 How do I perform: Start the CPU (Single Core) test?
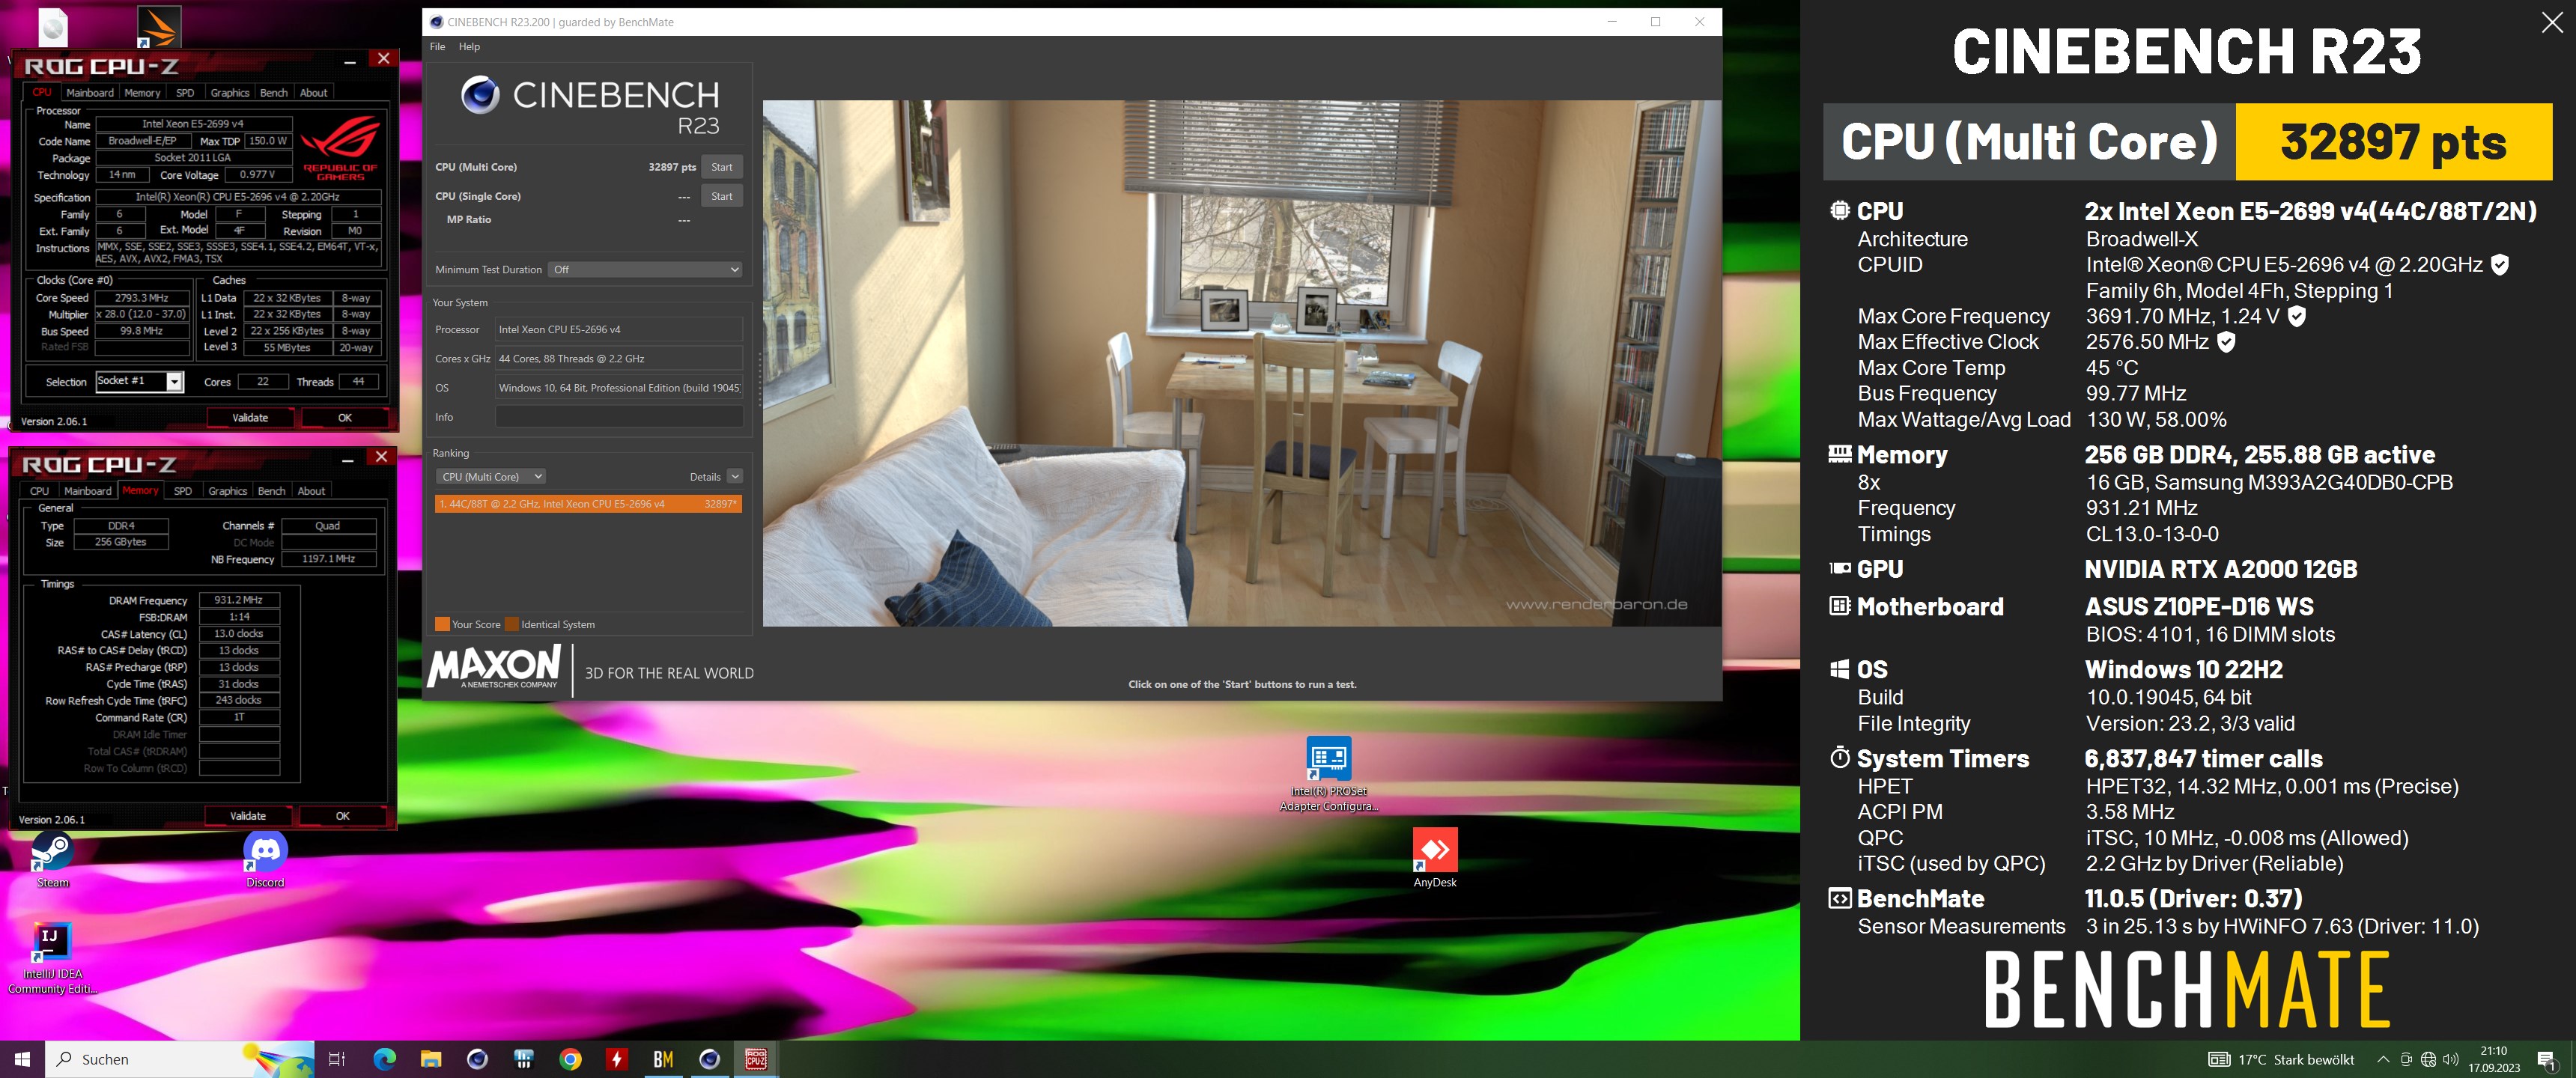tap(722, 196)
